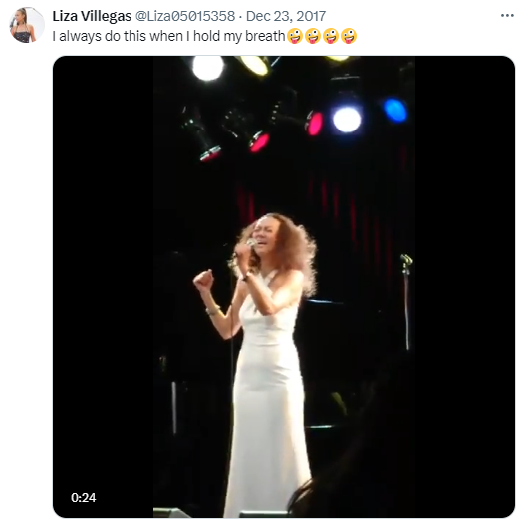The width and height of the screenshot is (524, 521).
Task: Click the first zany face emoji
Action: click(x=295, y=36)
